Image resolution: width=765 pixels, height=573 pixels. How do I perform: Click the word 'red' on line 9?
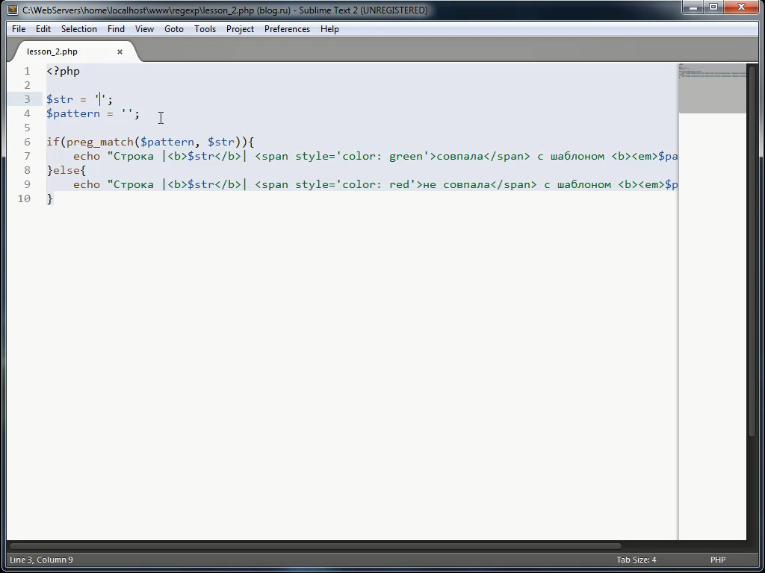[399, 184]
